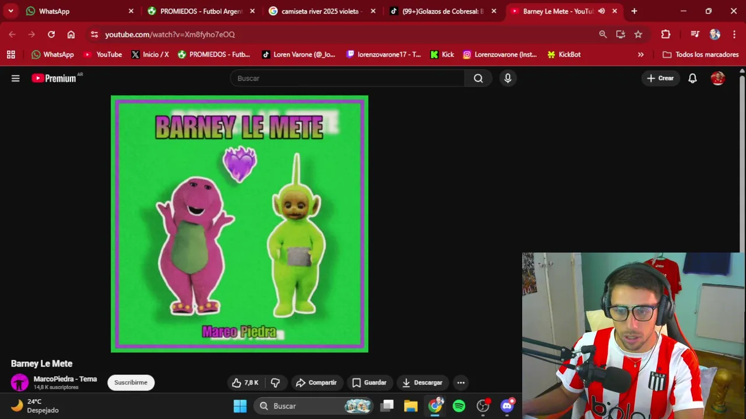View site information icon in address bar

[94, 34]
